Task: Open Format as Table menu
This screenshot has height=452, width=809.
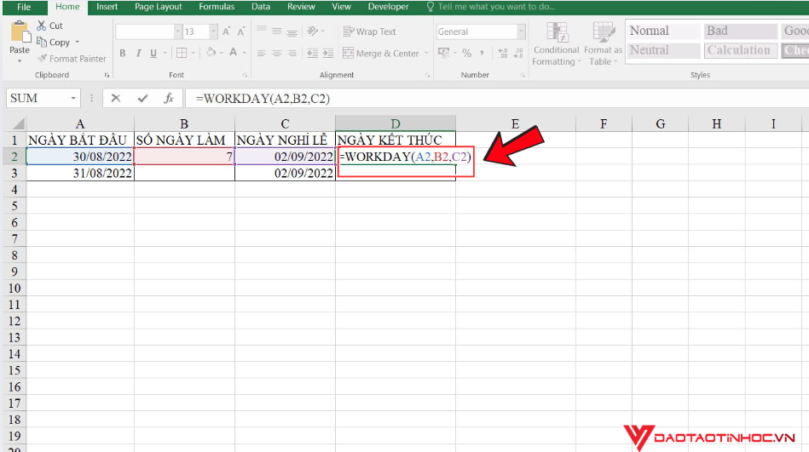Action: point(603,43)
